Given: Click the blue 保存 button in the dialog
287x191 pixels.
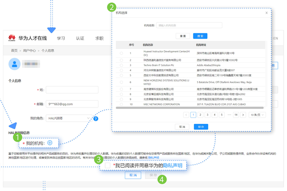Looking at the screenshot, I should (201, 127).
